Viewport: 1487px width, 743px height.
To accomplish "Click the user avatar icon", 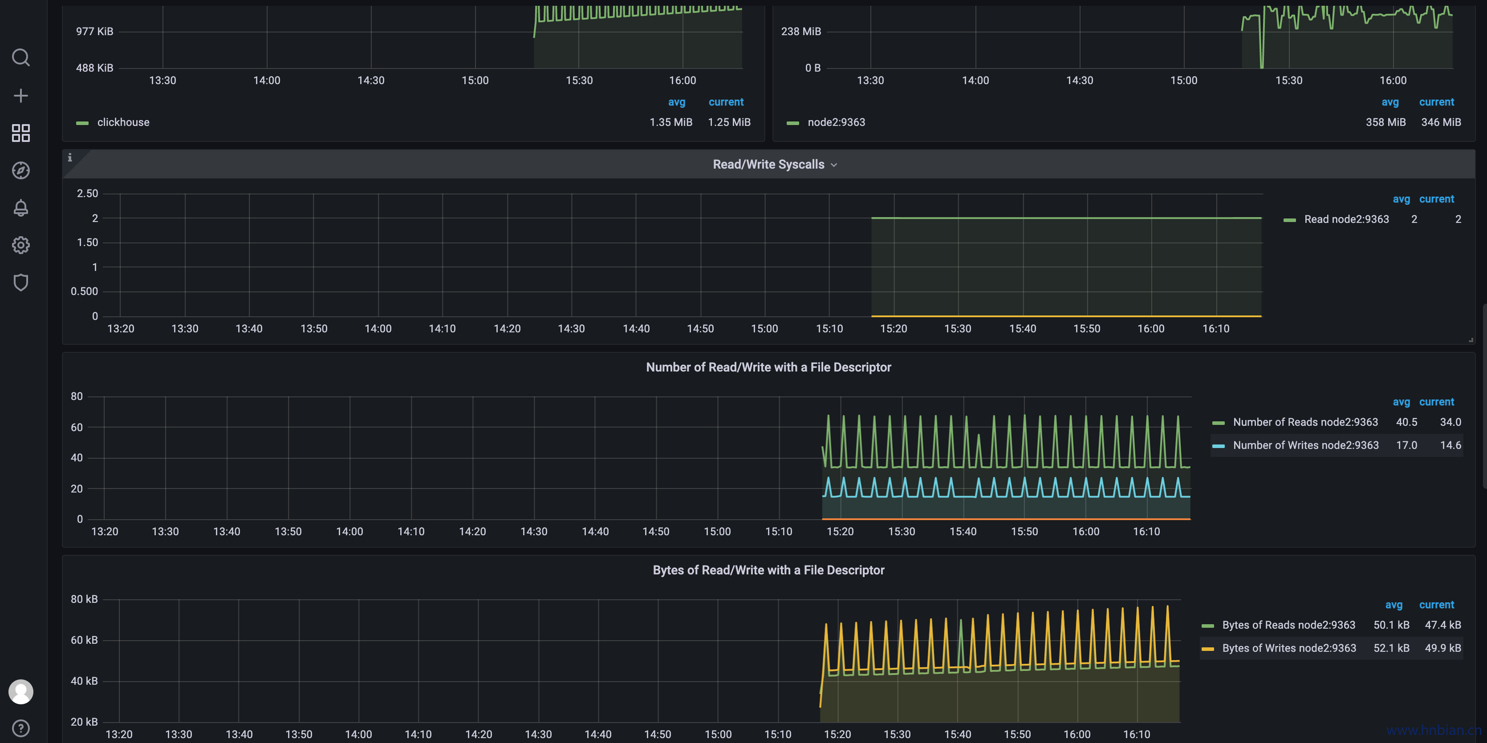I will coord(21,692).
